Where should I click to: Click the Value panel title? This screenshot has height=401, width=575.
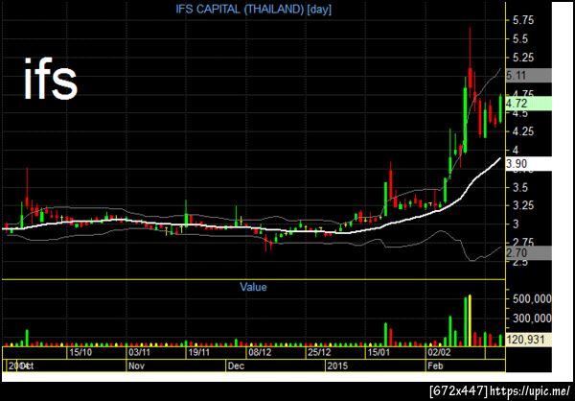(x=253, y=287)
